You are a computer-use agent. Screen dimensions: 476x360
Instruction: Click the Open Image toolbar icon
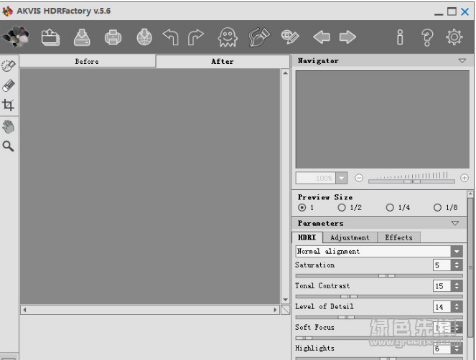50,37
